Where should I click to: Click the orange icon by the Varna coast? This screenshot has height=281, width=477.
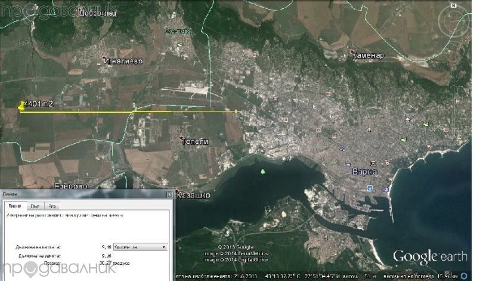tap(429, 147)
